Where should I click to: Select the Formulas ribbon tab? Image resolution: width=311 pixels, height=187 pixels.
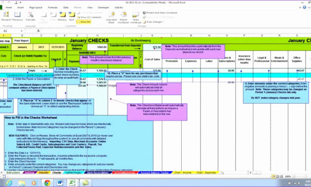pos(52,7)
